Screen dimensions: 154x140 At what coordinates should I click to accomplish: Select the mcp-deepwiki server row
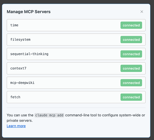[x=76, y=83]
